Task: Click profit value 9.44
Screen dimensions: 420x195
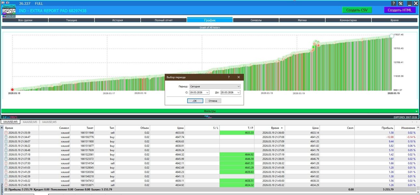Action: coord(391,141)
